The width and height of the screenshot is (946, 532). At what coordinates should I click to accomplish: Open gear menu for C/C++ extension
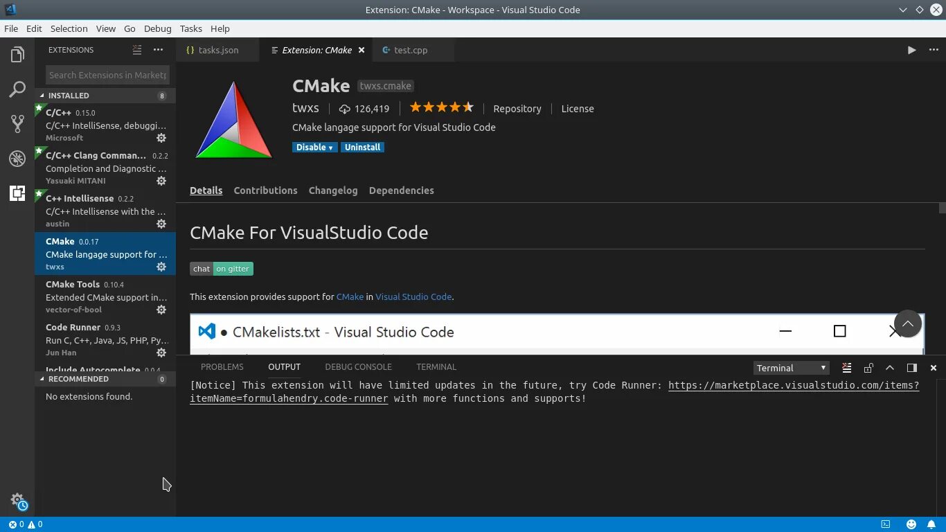[161, 138]
